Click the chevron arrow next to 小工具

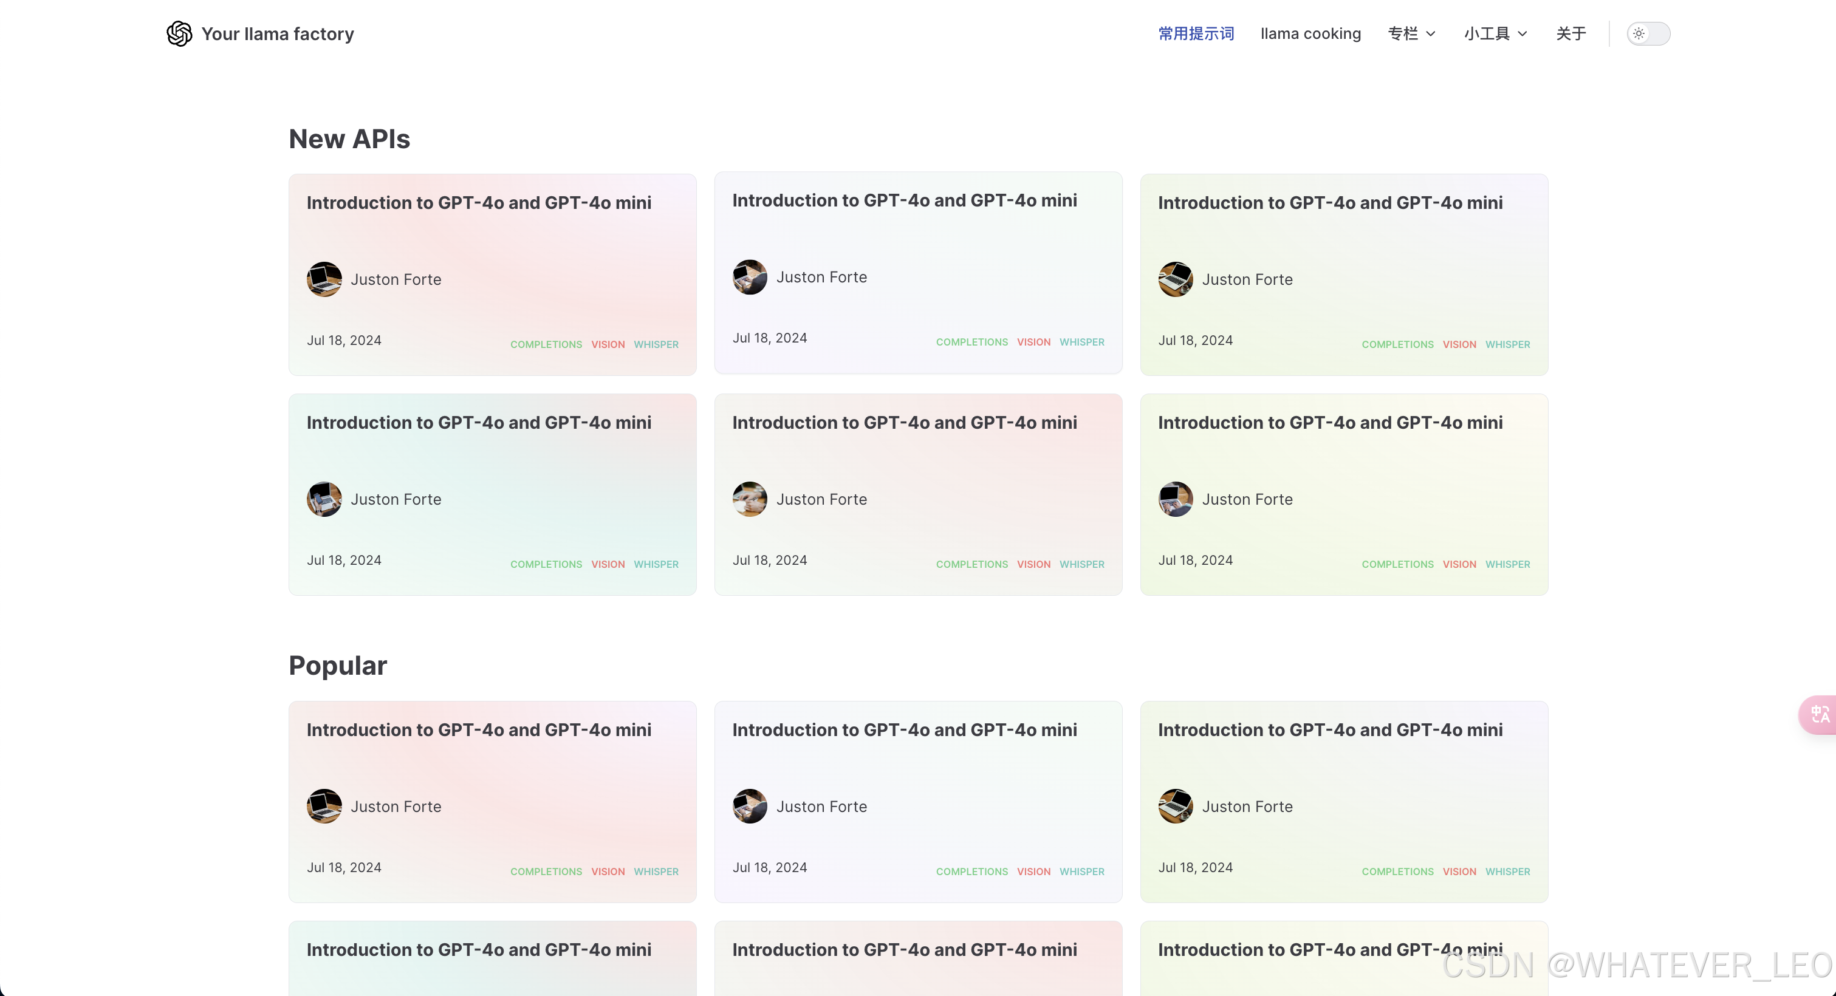click(1523, 33)
